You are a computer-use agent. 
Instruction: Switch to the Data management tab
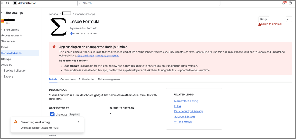pos(109,79)
